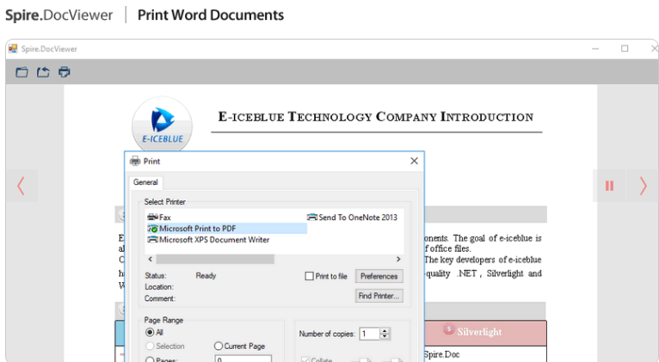Select the Fax printer
The height and width of the screenshot is (362, 659).
coord(159,218)
